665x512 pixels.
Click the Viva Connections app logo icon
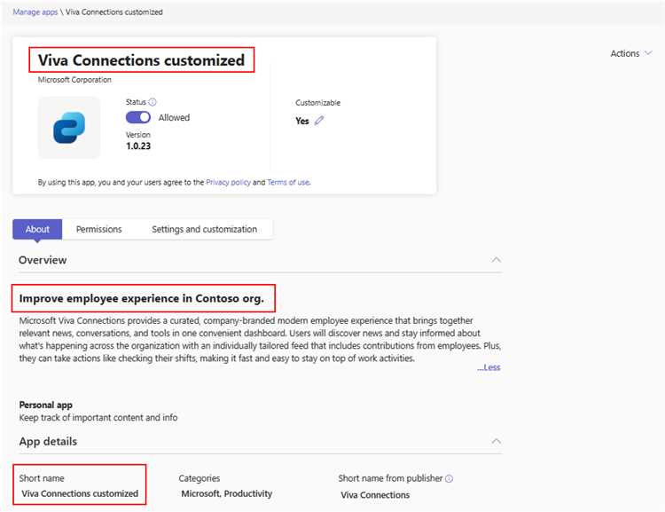[69, 128]
